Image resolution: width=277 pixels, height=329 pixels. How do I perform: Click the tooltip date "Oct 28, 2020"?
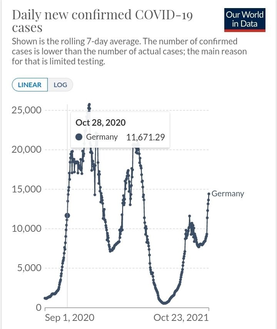(101, 123)
